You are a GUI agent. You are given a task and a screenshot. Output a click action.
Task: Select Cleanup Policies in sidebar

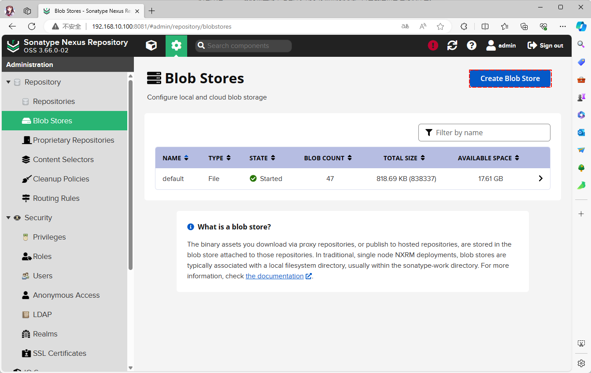61,179
